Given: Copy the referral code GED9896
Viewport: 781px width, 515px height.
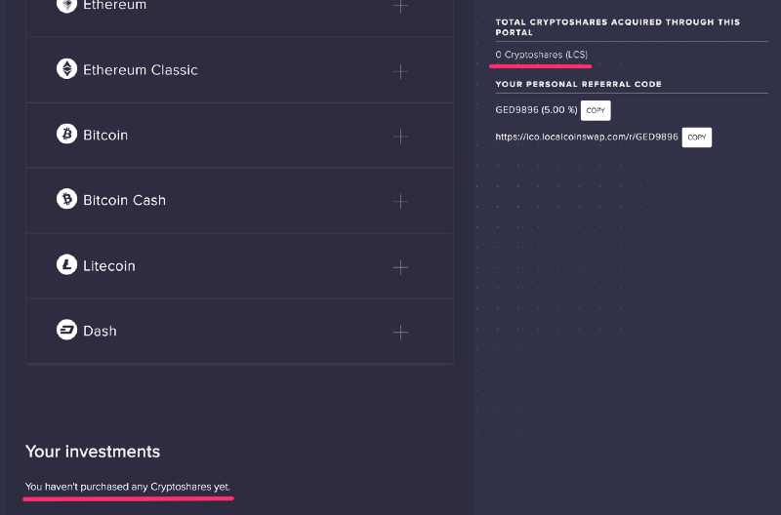Looking at the screenshot, I should (x=596, y=110).
